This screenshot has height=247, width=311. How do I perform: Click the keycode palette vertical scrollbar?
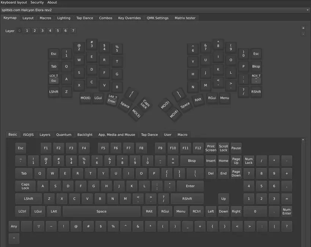pyautogui.click(x=303, y=190)
